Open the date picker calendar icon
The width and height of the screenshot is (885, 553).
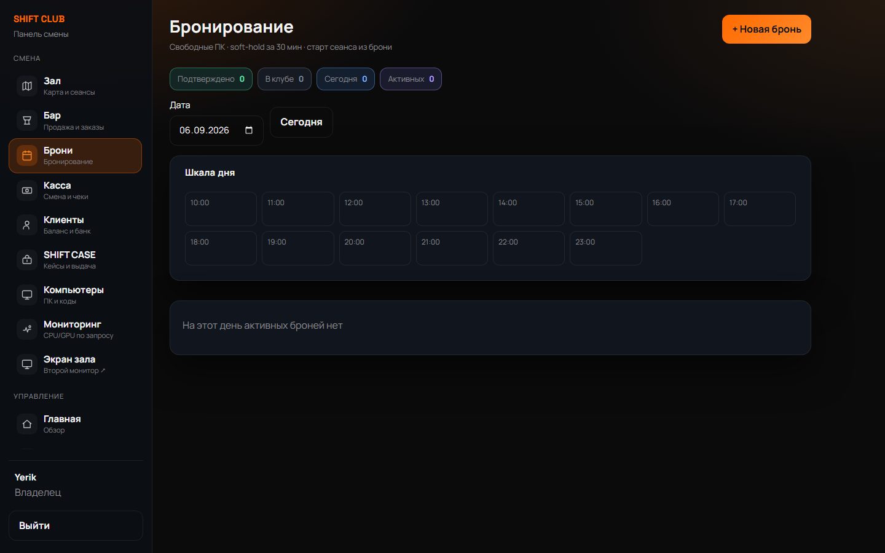coord(249,130)
